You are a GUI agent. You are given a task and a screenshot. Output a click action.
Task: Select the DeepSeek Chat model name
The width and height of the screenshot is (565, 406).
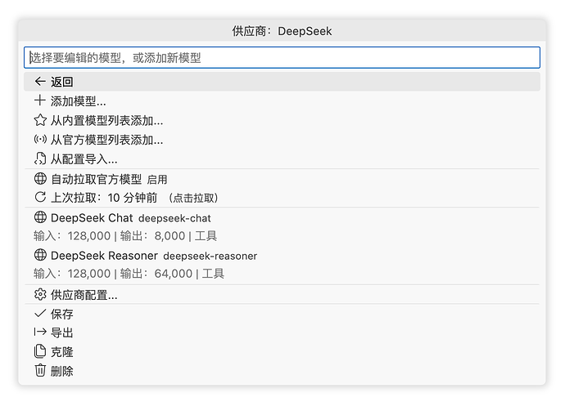pyautogui.click(x=92, y=218)
